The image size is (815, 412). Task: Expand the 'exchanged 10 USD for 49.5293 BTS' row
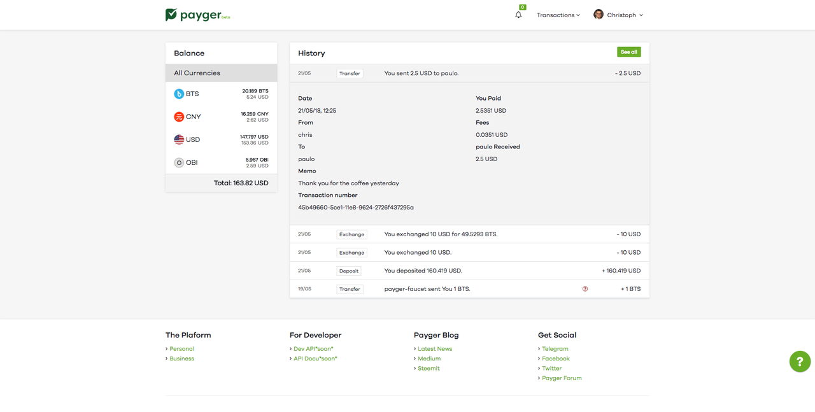tap(469, 234)
